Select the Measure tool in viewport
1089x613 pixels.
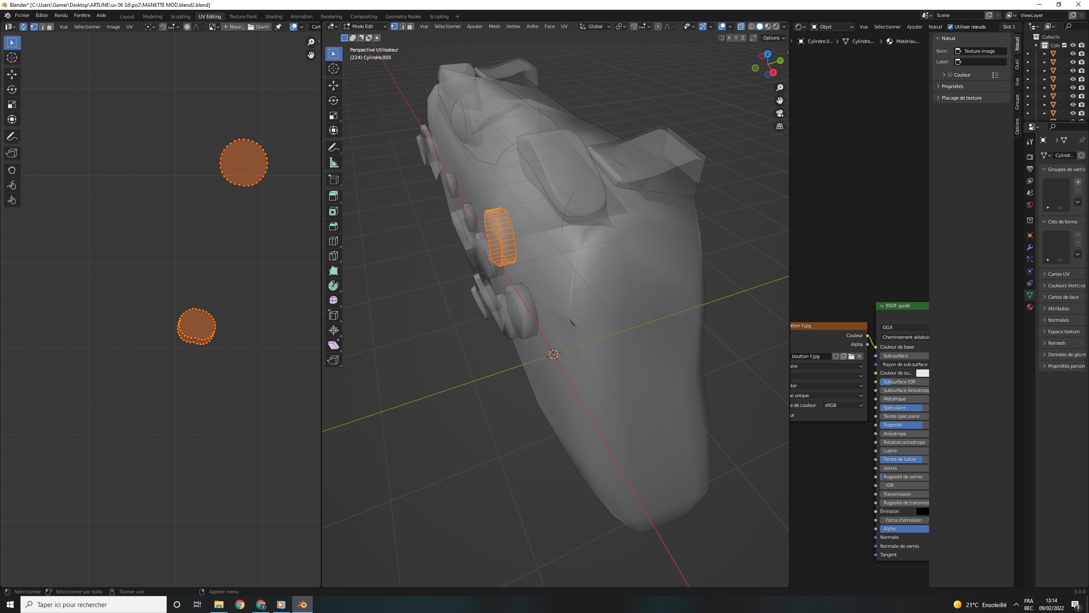[334, 163]
